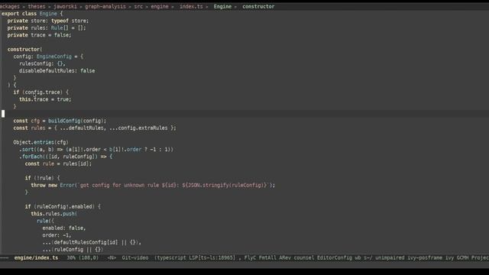
Task: Click 'index.ts' in the breadcrumb
Action: [x=191, y=6]
